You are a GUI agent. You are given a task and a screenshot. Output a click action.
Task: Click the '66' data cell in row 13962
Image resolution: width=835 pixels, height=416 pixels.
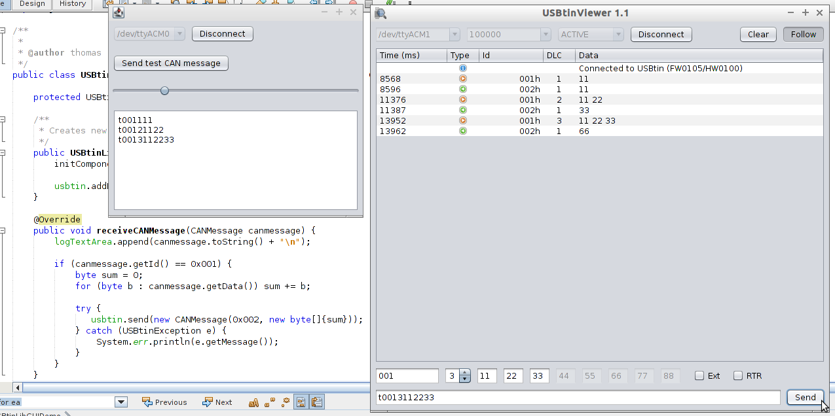coord(699,131)
